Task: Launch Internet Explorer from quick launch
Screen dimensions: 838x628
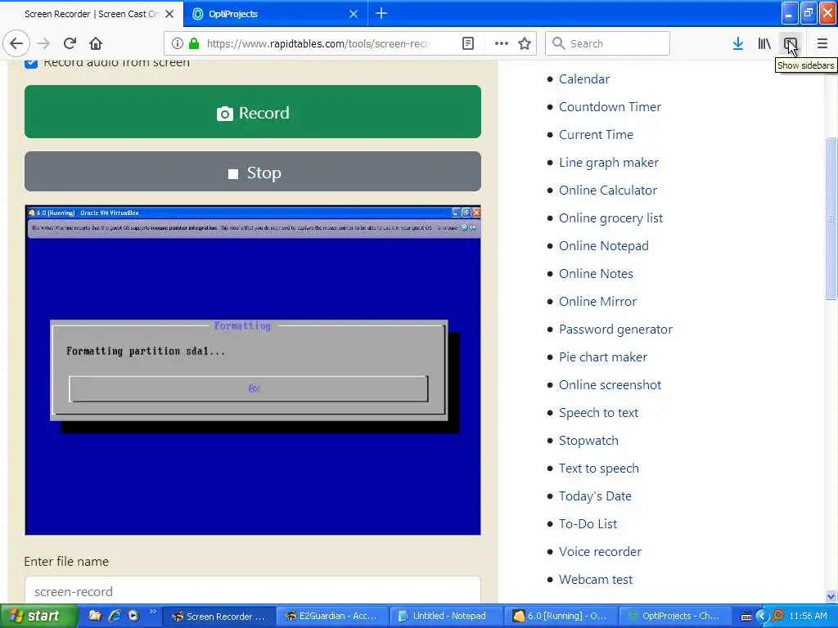Action: coord(115,616)
